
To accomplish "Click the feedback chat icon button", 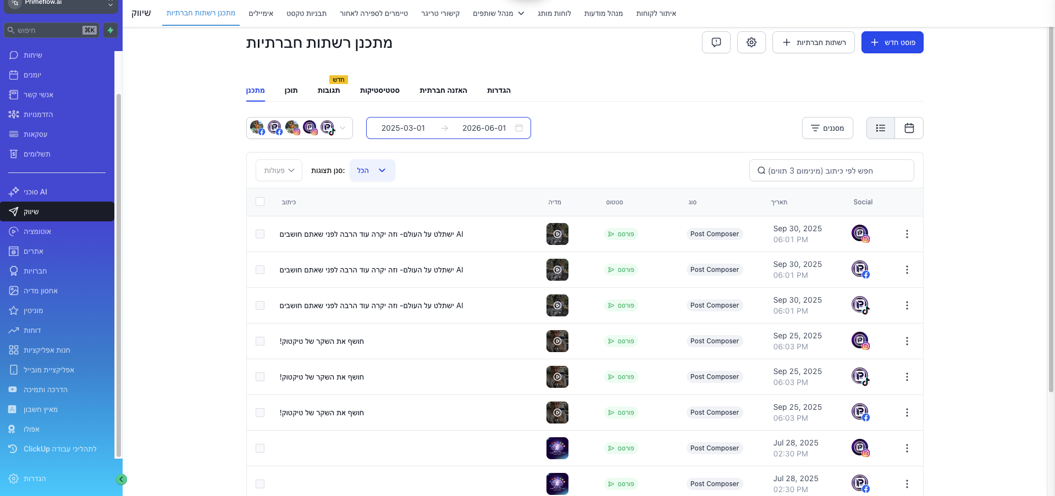I will pyautogui.click(x=716, y=42).
